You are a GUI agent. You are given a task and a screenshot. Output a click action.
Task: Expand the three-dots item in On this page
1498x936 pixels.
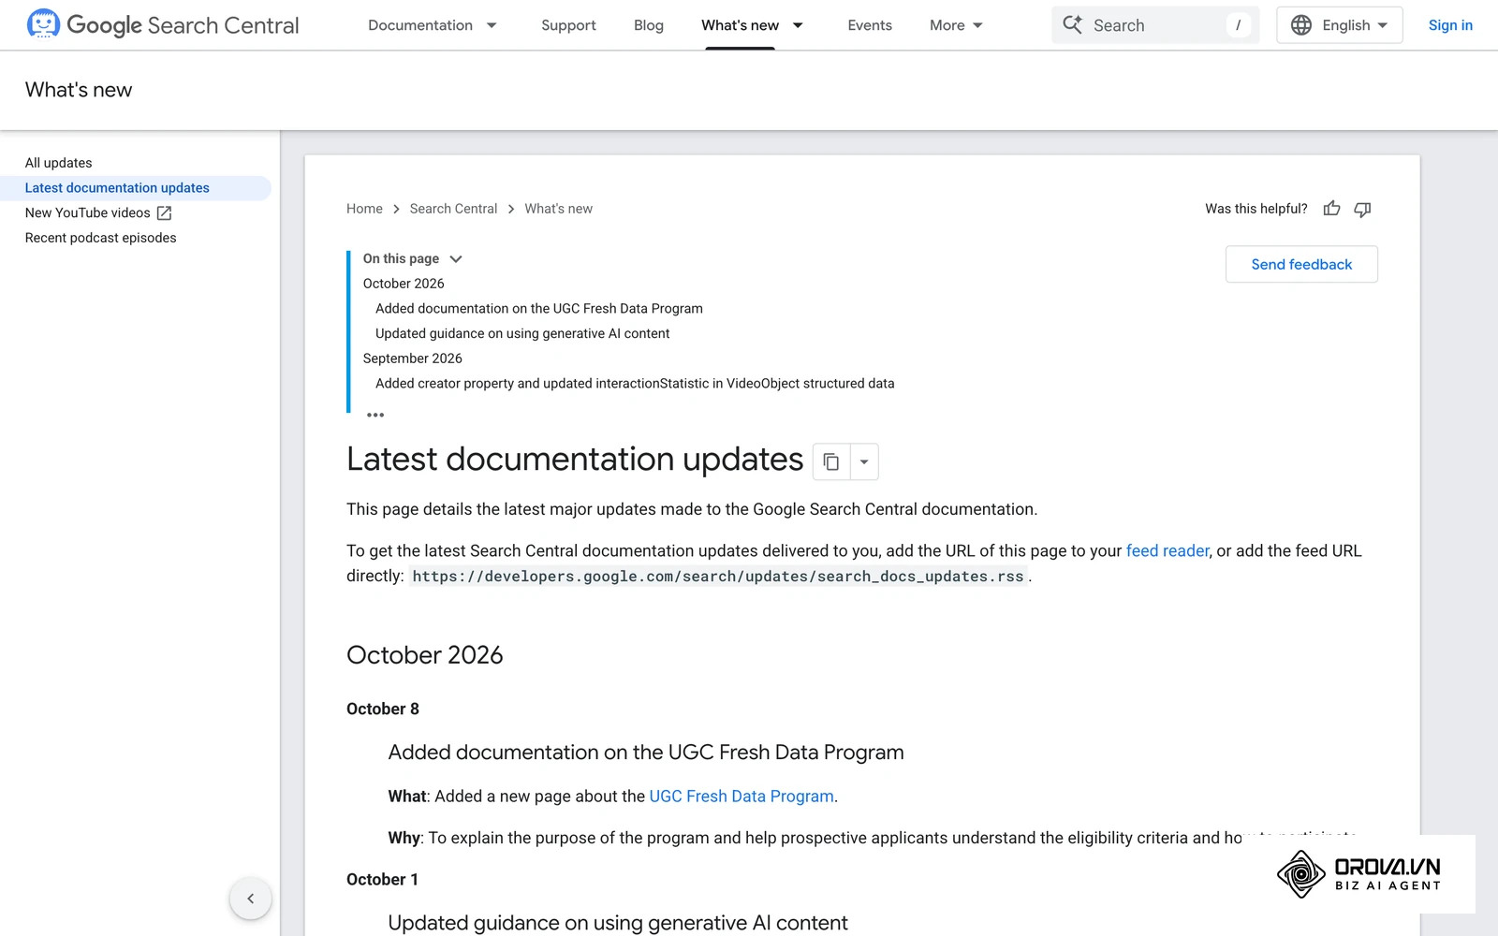pos(375,415)
